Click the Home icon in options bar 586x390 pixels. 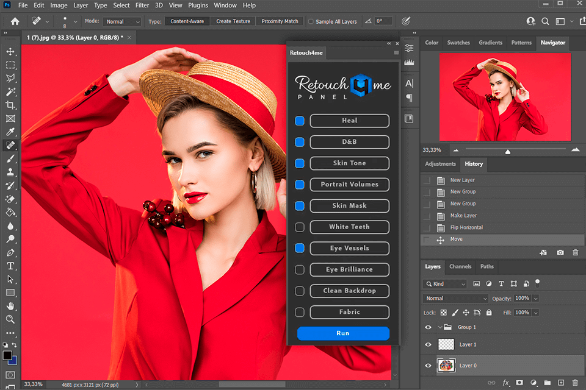pyautogui.click(x=15, y=21)
